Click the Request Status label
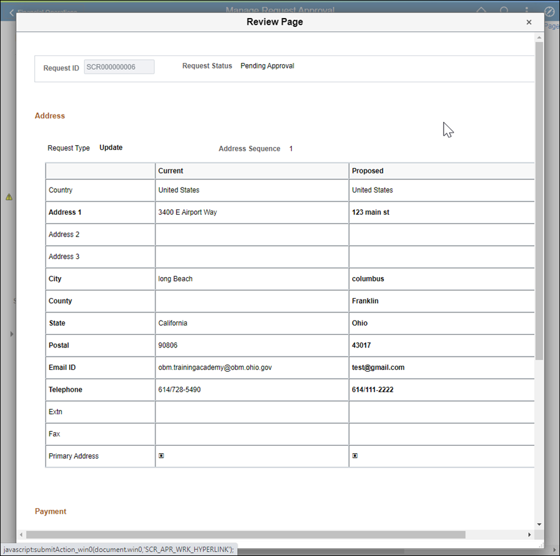The width and height of the screenshot is (560, 556). pyautogui.click(x=207, y=66)
